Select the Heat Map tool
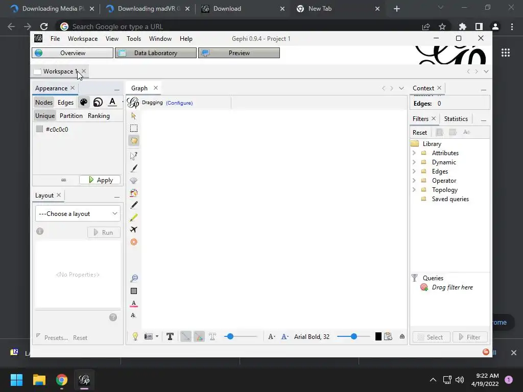 tap(134, 242)
